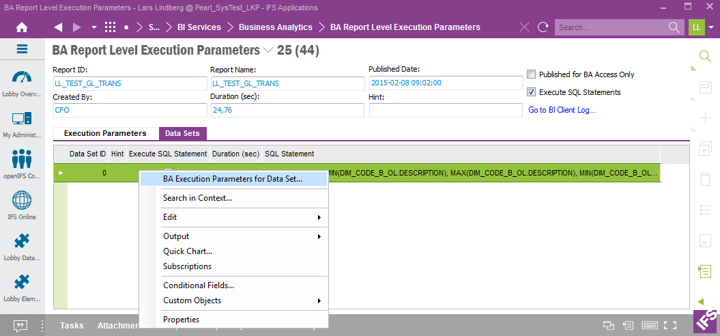Open Lobby Data Sources puzzle shortcut
The image size is (720, 336).
tap(22, 247)
